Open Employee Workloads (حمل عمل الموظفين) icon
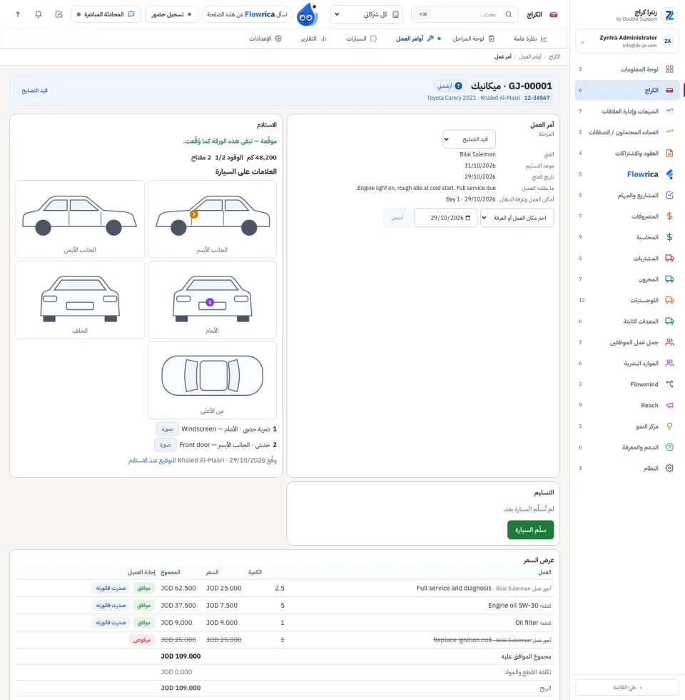 [x=669, y=342]
